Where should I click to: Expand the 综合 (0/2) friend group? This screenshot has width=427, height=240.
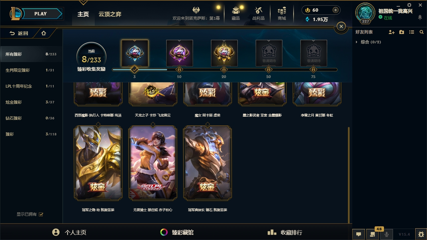368,42
